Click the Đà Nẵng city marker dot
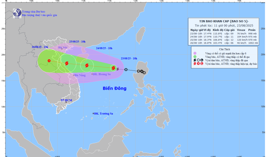This screenshot has height=157, width=266. point(74,75)
